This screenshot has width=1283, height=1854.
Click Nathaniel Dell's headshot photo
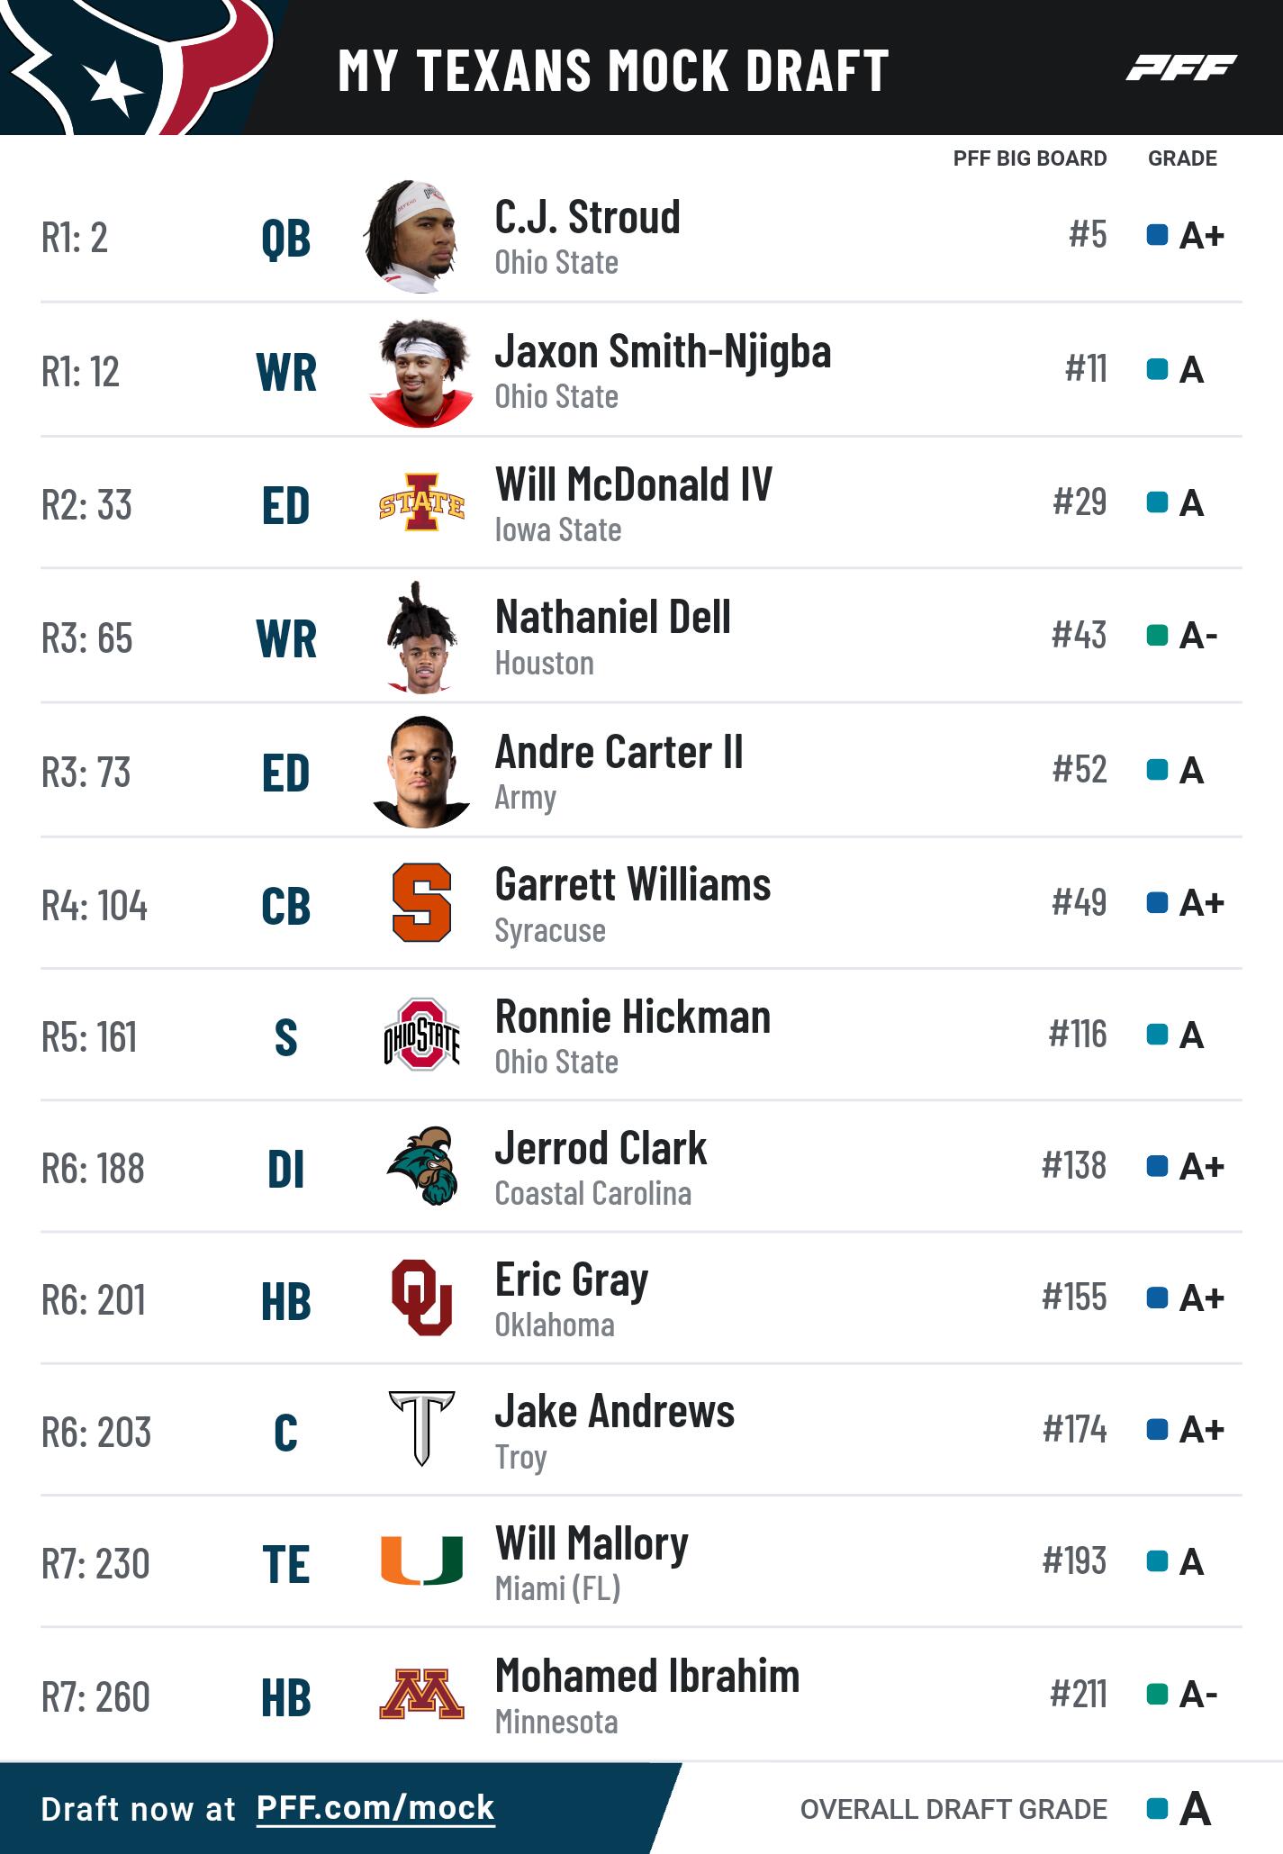[x=420, y=638]
